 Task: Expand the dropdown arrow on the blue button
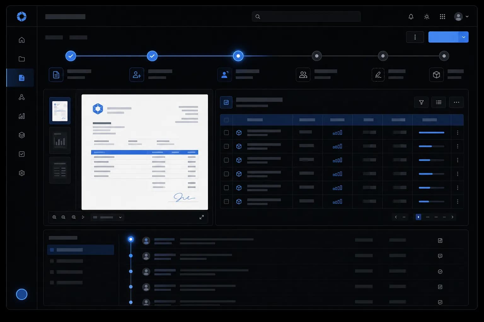tap(464, 37)
